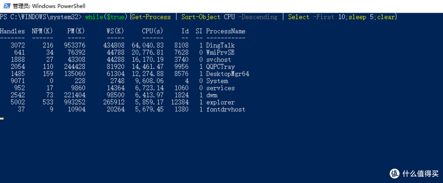
Task: Click the 什么值得买 watermark logo
Action: [x=414, y=174]
